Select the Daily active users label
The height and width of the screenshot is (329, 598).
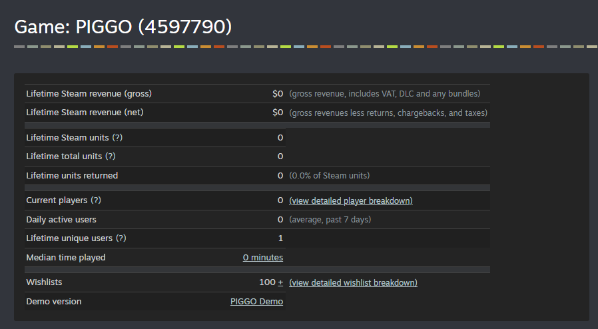61,220
